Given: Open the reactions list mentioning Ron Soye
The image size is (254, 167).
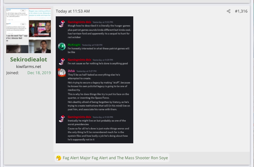Looking at the screenshot, I should click(115, 158).
